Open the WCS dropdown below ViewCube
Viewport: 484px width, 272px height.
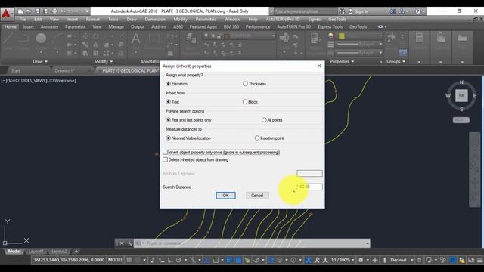tap(461, 120)
